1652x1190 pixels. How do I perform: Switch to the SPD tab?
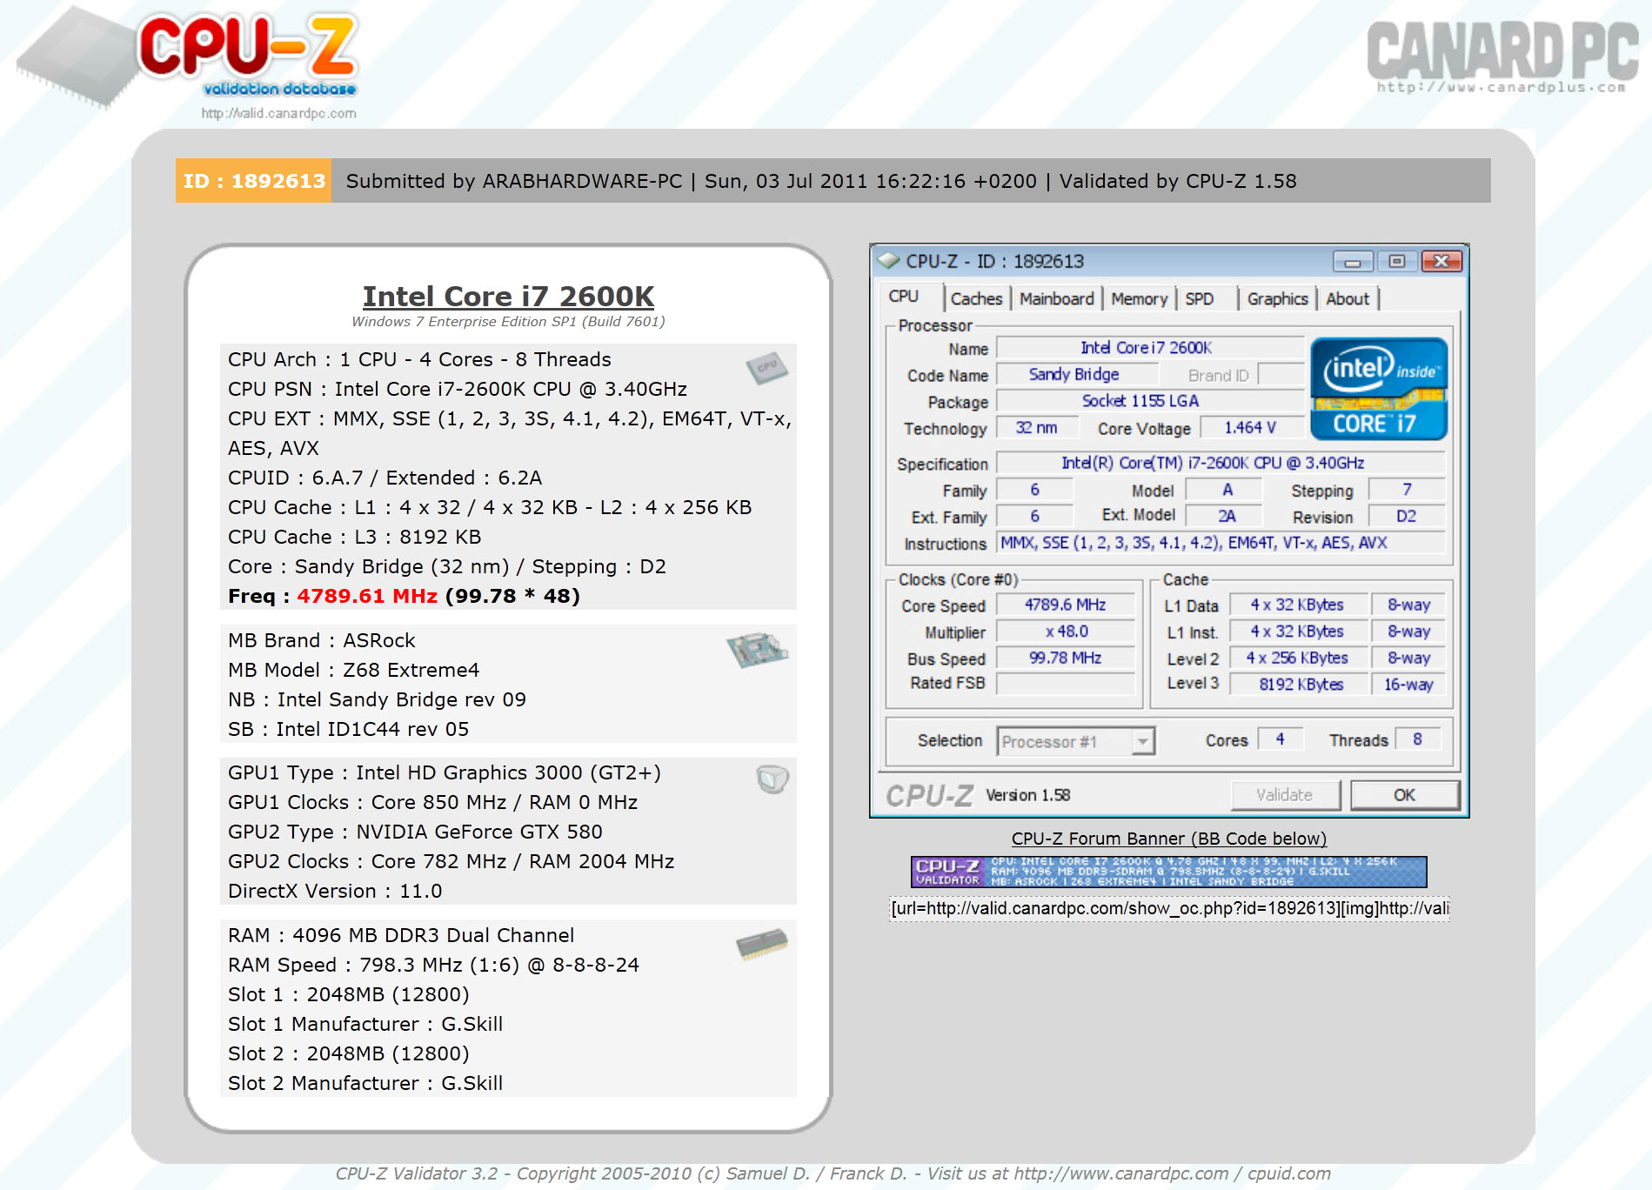[x=1200, y=298]
